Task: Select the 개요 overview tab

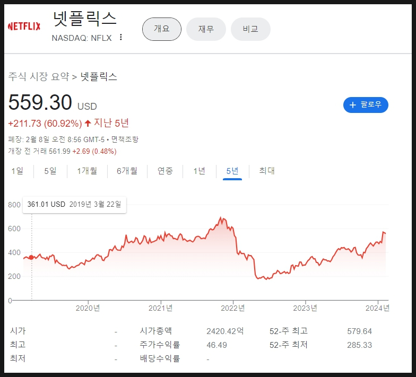Action: [x=162, y=29]
